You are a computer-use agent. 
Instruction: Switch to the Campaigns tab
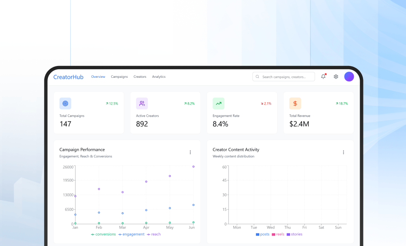click(x=119, y=77)
